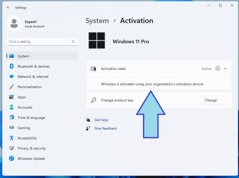Click the Bluetooth & devices icon

(11, 66)
